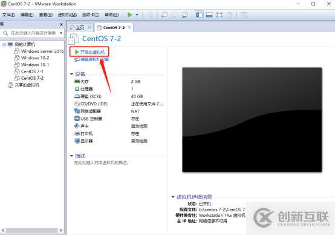Click the unity mode toolbar icon
335x235 pixels.
[x=230, y=15]
